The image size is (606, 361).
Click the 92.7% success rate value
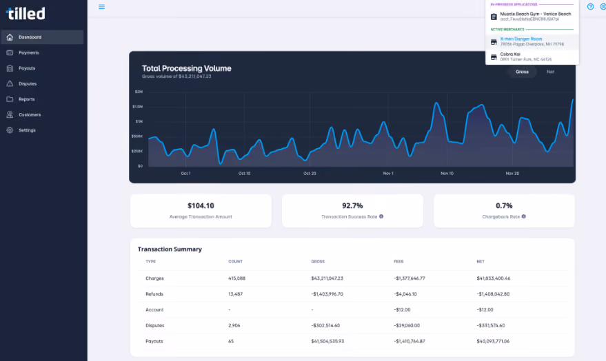(x=352, y=206)
